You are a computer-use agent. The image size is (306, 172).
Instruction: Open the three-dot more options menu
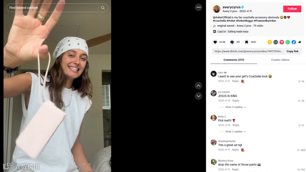(198, 7)
